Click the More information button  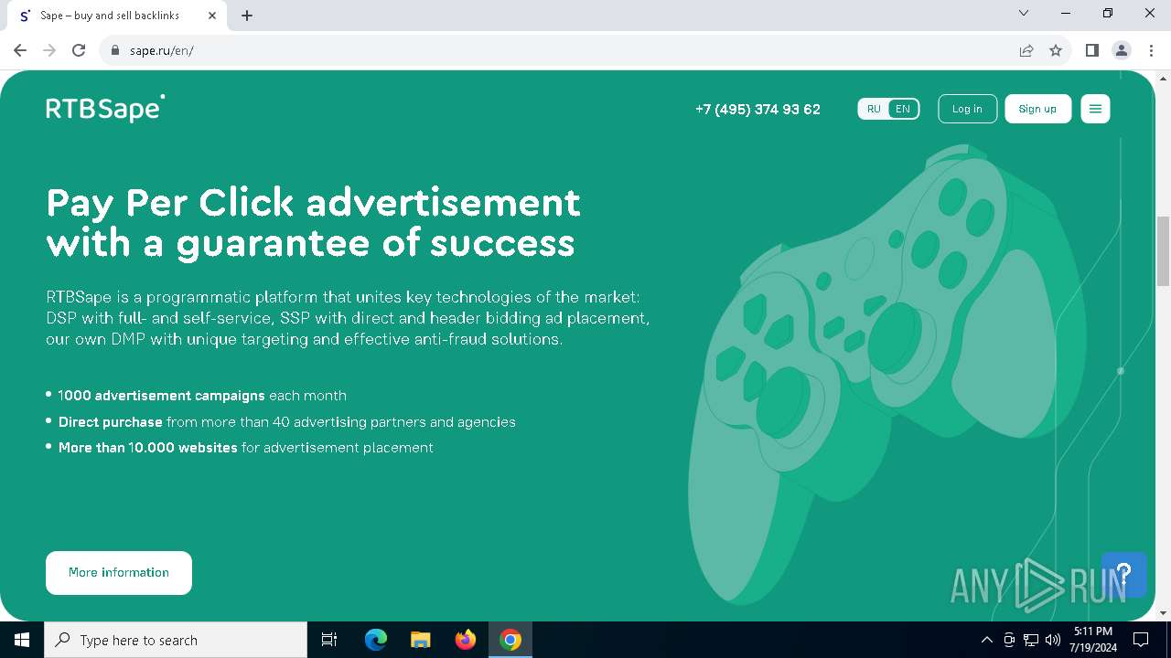(x=119, y=573)
